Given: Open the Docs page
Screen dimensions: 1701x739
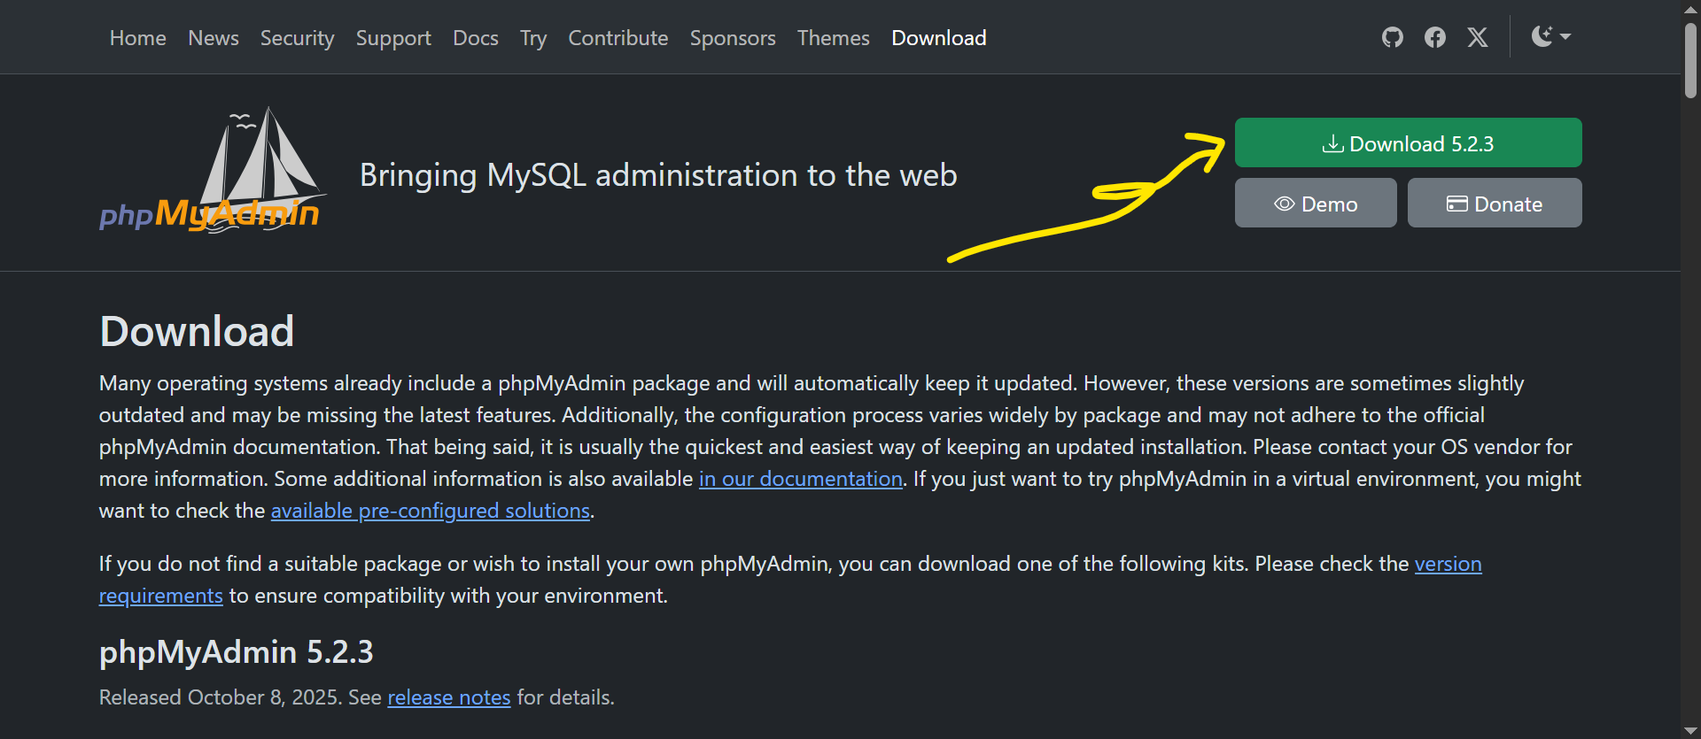Looking at the screenshot, I should [476, 38].
